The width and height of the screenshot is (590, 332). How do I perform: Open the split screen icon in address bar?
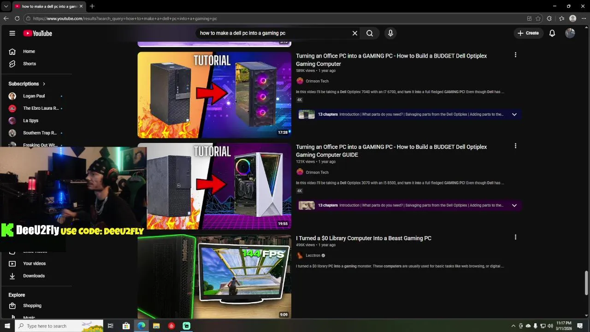pos(529,18)
